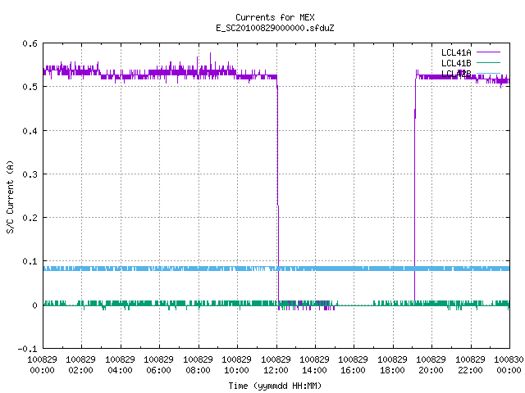Click the -0.1 y-axis tick value
525x393 pixels.
pyautogui.click(x=27, y=349)
